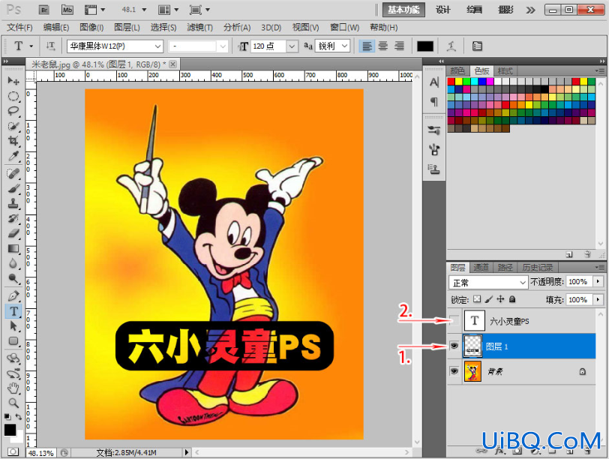Show the 六小灵童PS text layer
Image resolution: width=609 pixels, height=459 pixels.
[454, 321]
